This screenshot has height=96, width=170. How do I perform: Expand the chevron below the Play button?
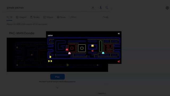tap(57, 88)
